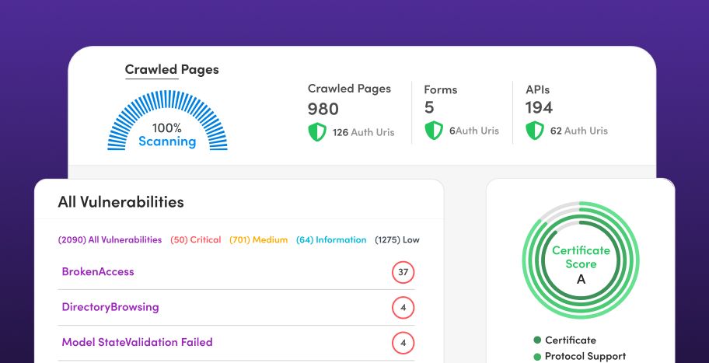This screenshot has width=709, height=363.
Task: Click the 126 Auth Uris label
Action: [x=363, y=132]
